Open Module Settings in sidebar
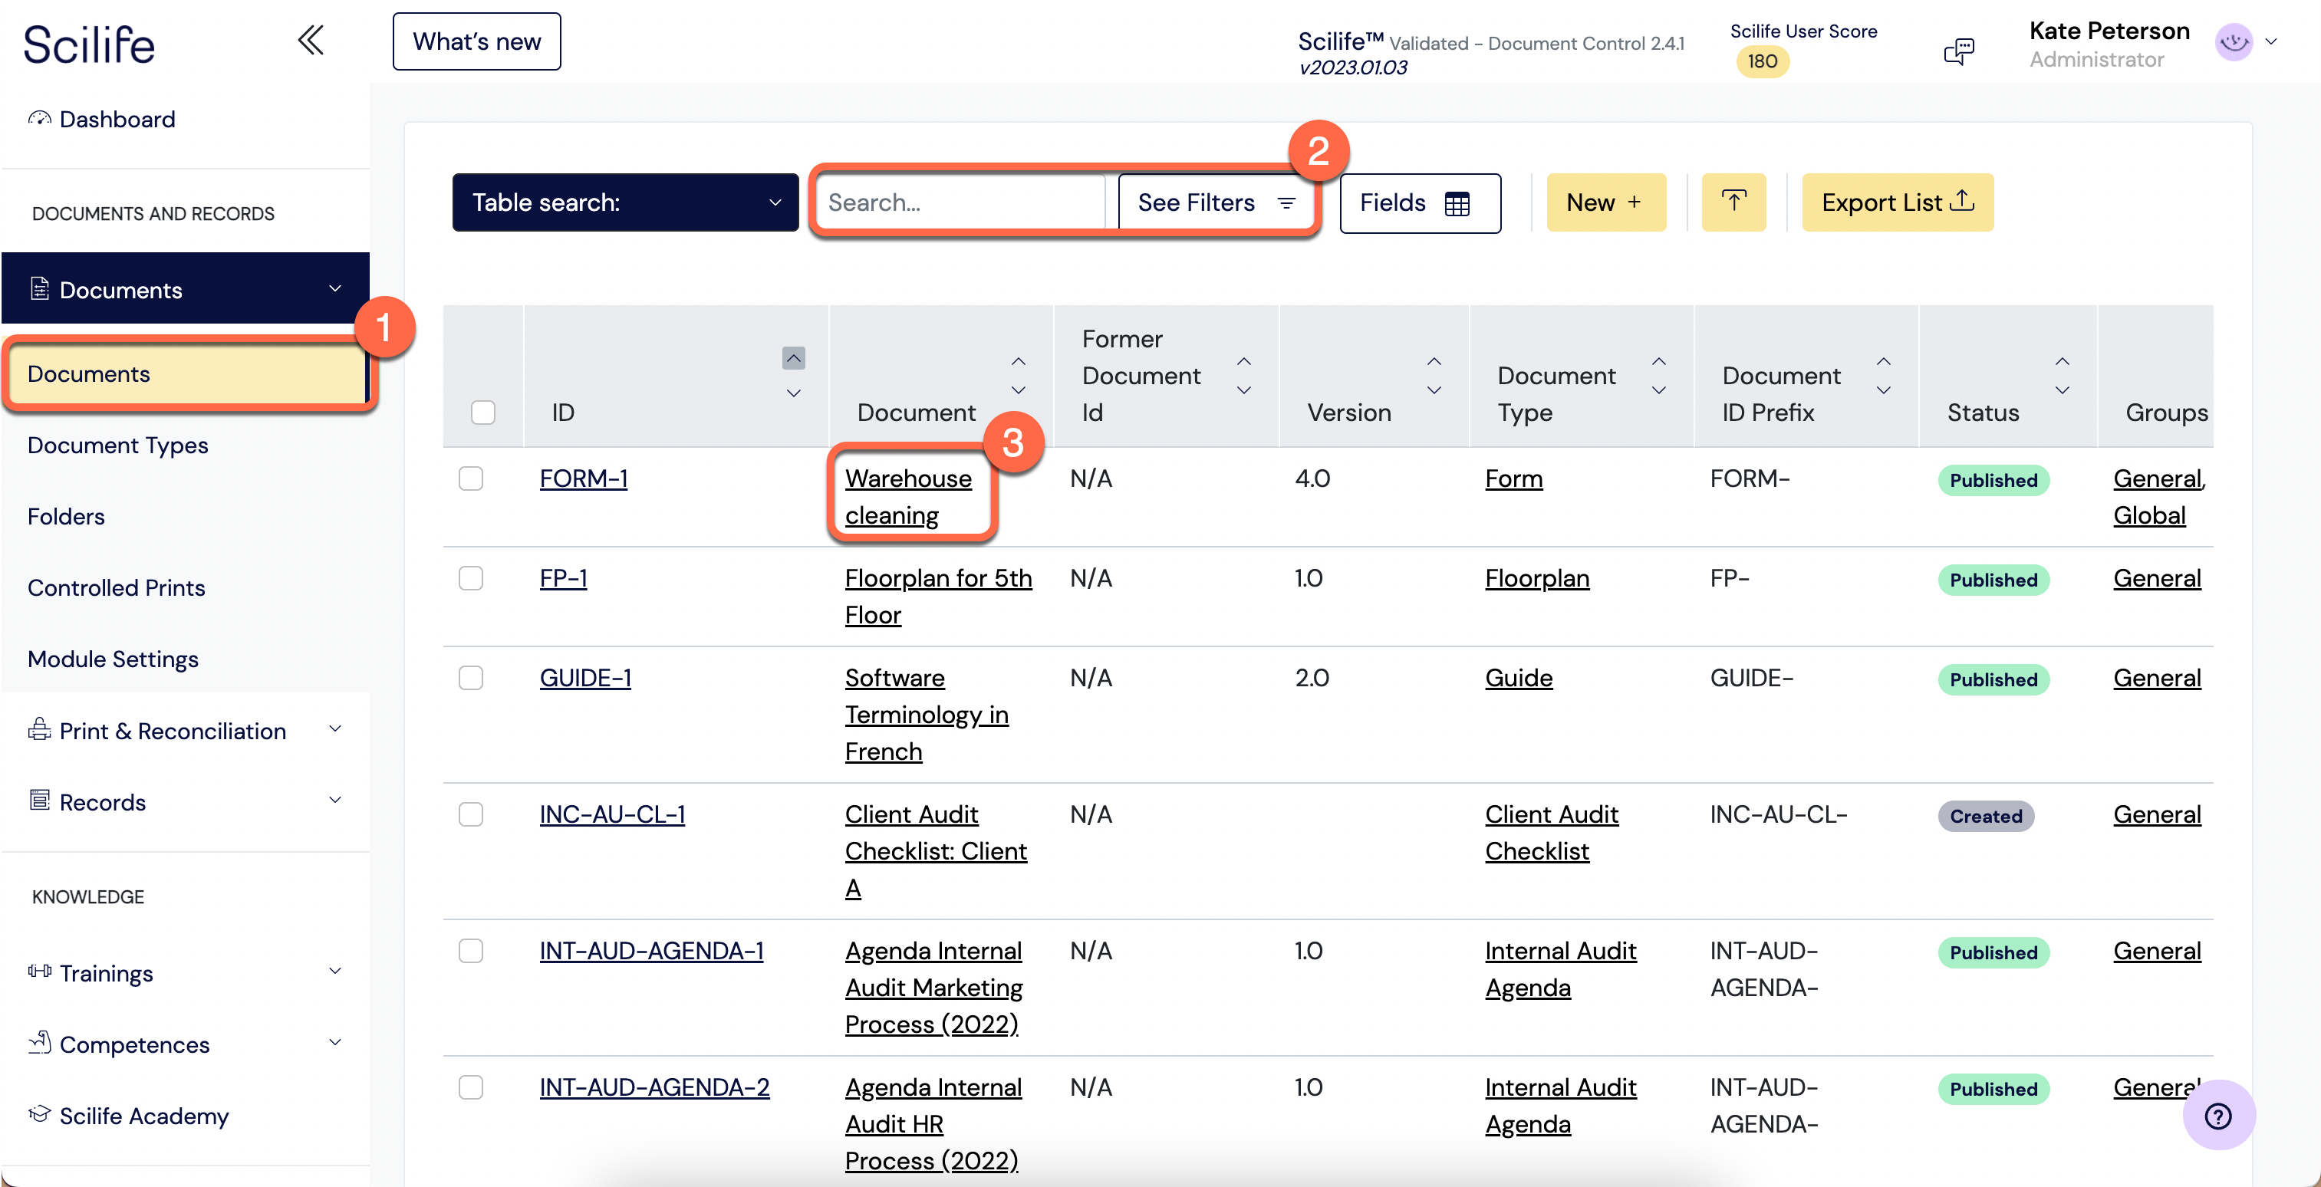 tap(113, 659)
